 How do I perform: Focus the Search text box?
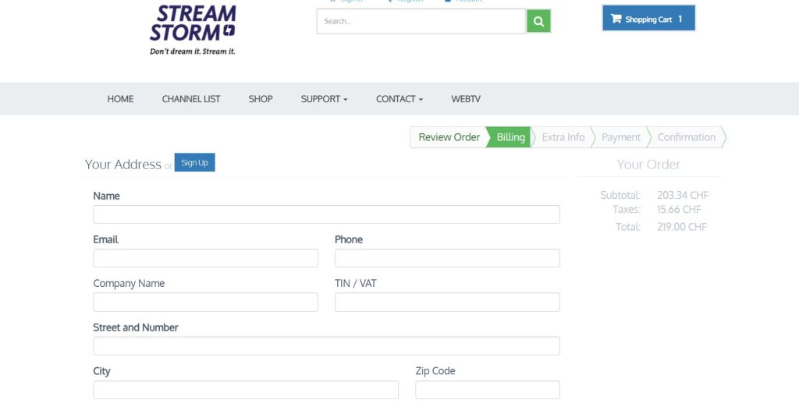click(421, 21)
